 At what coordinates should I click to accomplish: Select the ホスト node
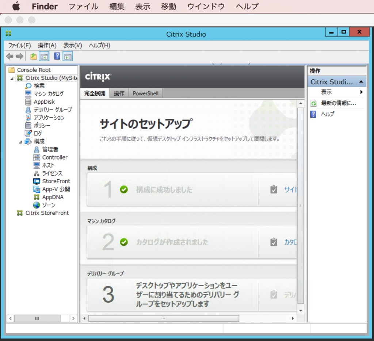pyautogui.click(x=49, y=165)
